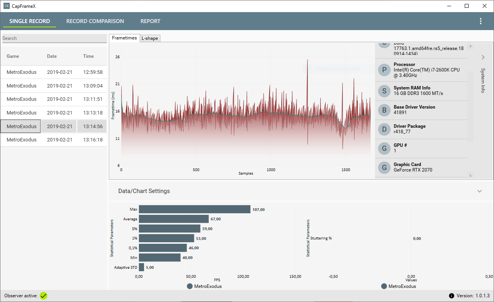The image size is (494, 302).
Task: Click the 16 GB DDR3 1600 MT/s text
Action: point(418,93)
